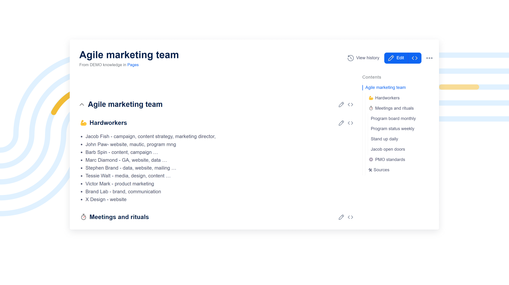509x285 pixels.
Task: Go to Sources in Contents sidebar
Action: point(381,170)
